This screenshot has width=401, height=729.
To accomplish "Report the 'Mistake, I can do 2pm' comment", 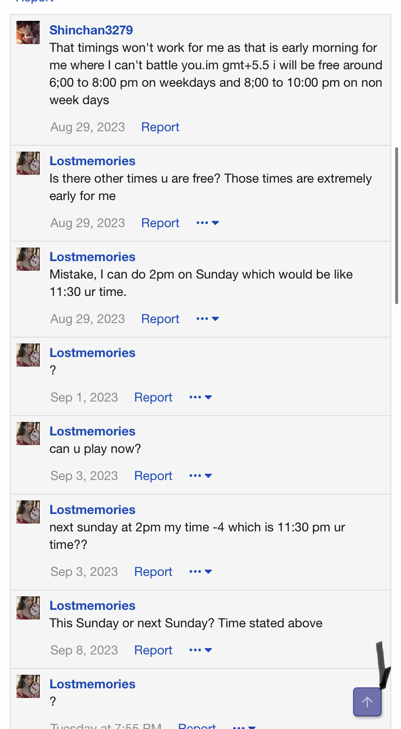I will pyautogui.click(x=160, y=319).
